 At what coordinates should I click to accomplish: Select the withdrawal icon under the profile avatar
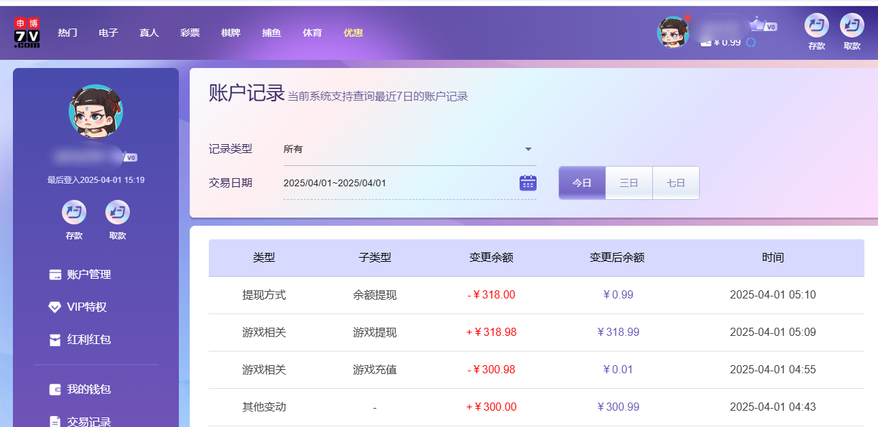[117, 214]
